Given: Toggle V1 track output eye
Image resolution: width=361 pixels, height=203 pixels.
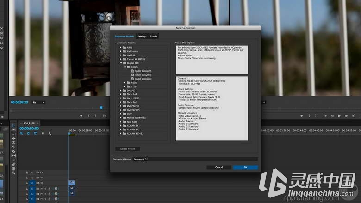Looking at the screenshot, I should point(42,183).
